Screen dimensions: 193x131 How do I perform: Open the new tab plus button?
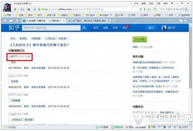coord(114,21)
